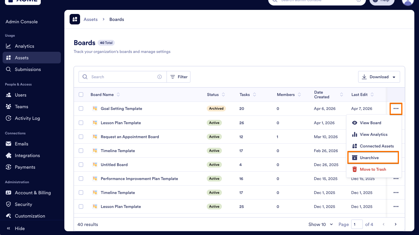Viewport: 419px width, 235px height.
Task: Select the header checkbox to select all boards
Action: 81,95
